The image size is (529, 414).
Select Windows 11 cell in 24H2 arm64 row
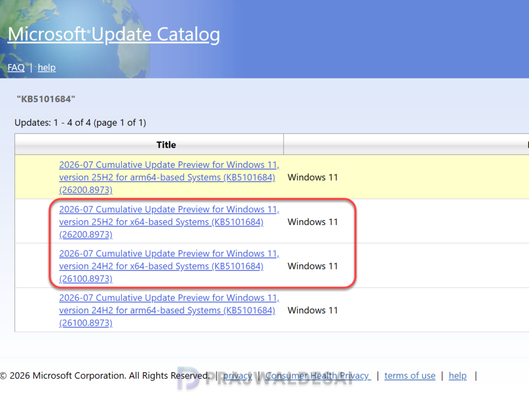(x=313, y=310)
